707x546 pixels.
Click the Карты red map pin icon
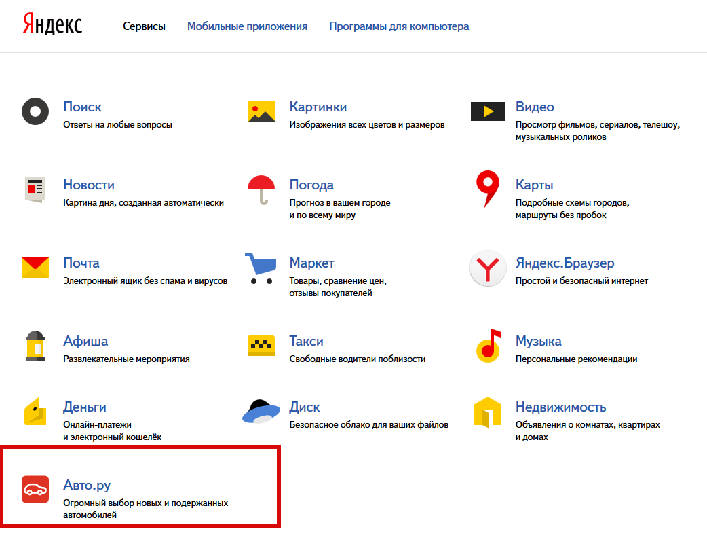point(487,189)
